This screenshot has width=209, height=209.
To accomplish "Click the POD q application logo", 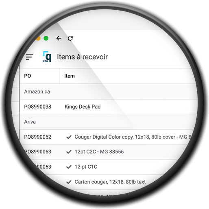I will [x=47, y=57].
